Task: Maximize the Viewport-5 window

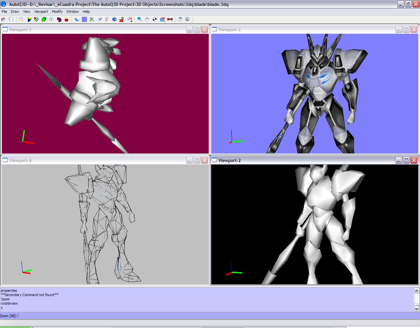Action: pos(197,30)
